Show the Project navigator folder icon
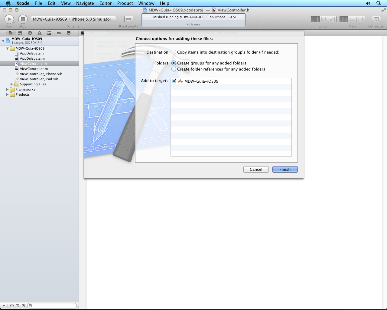Image resolution: width=387 pixels, height=310 pixels. [11, 33]
